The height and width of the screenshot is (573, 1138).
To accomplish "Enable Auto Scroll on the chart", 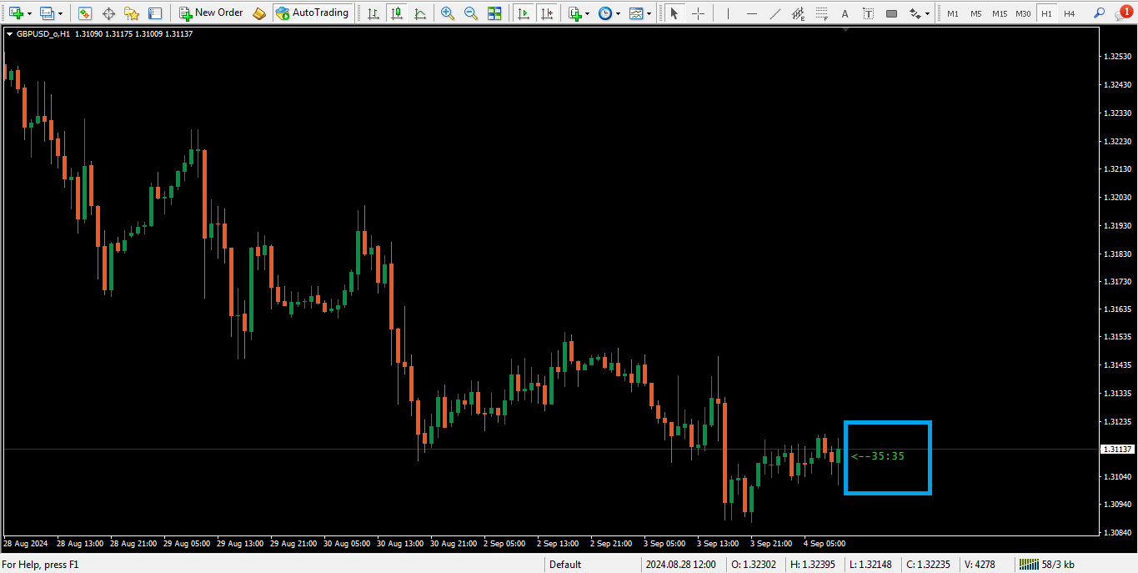I will (524, 13).
